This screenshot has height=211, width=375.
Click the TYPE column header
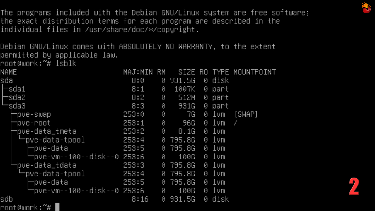(x=221, y=72)
